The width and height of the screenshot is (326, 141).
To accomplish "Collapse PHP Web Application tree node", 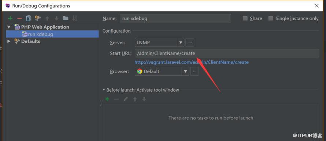I will coord(9,27).
